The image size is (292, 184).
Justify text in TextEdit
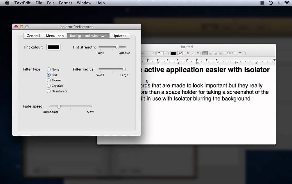point(221,53)
